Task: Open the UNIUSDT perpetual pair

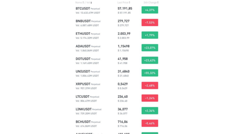Action: (x=83, y=71)
